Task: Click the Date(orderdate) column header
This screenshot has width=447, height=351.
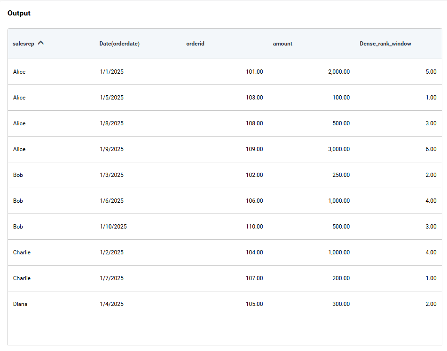Action: pyautogui.click(x=119, y=44)
